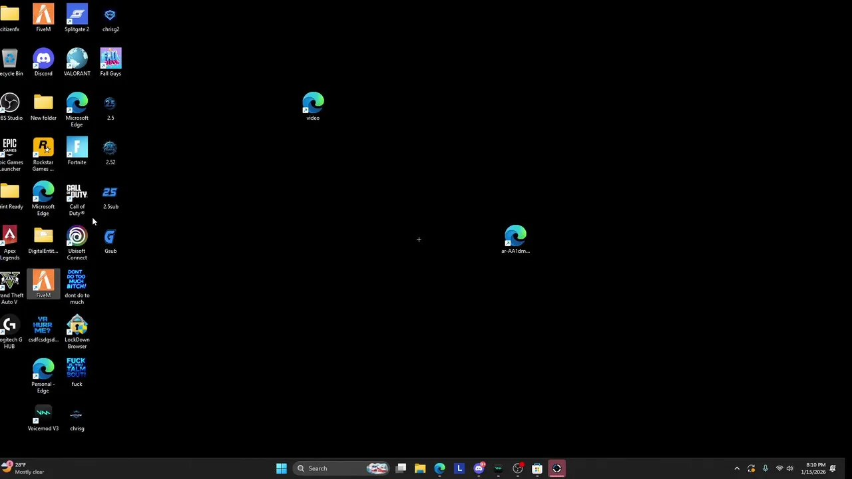Select the Rockstar Games launcher shortcut
Screen dimensions: 852x479
43,154
